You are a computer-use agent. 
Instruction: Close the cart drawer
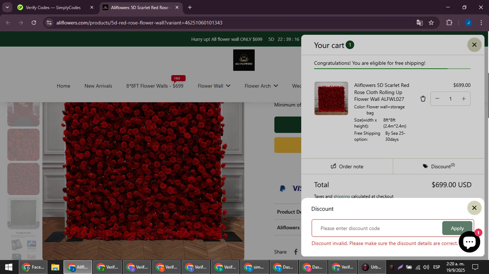point(474,45)
